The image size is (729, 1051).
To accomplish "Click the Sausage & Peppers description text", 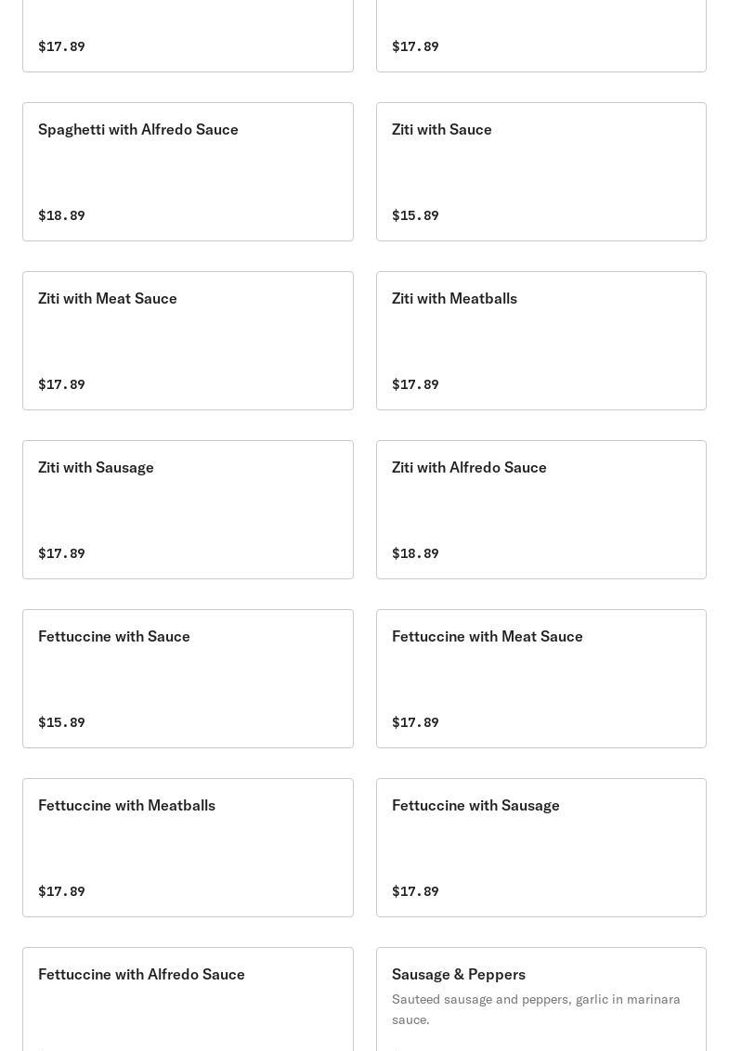I will pos(536,1009).
